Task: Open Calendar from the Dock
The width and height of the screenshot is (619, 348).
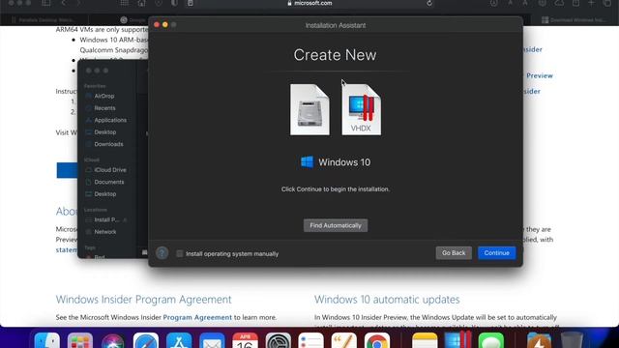Action: [245, 341]
